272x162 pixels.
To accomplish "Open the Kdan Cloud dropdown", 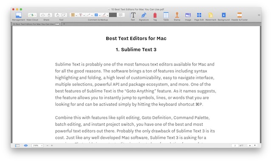I will coord(32,15).
